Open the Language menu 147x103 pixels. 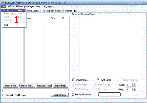tap(47, 6)
